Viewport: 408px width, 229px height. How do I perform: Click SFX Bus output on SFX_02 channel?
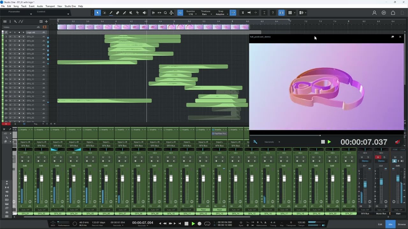point(41,146)
